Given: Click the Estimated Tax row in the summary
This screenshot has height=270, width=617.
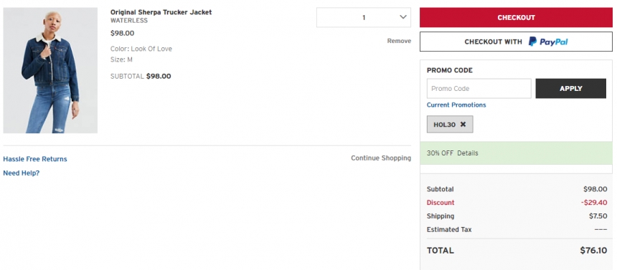Looking at the screenshot, I should pyautogui.click(x=517, y=229).
